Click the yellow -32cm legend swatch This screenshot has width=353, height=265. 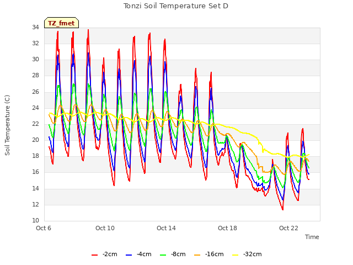click(x=236, y=255)
